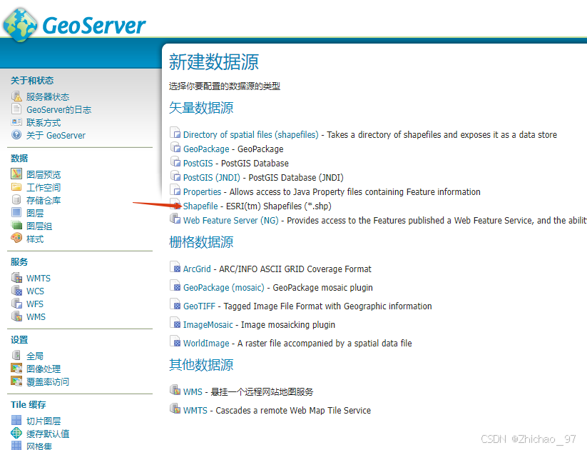Open WMS service settings link in sidebar
The image size is (587, 450).
point(36,317)
